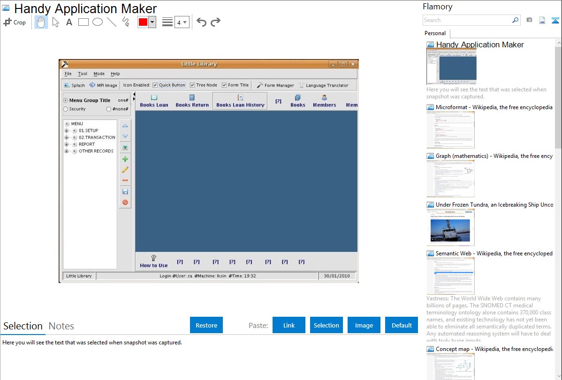Image resolution: width=562 pixels, height=380 pixels.
Task: Select the Menu Group Title radio button
Action: pyautogui.click(x=66, y=100)
